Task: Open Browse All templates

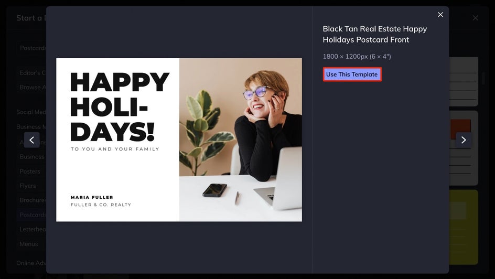Action: tap(33, 88)
